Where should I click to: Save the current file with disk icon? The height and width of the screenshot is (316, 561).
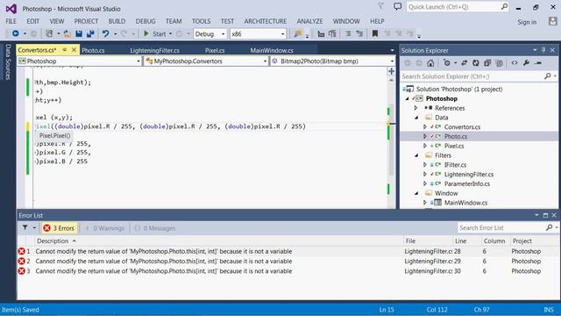[x=79, y=33]
